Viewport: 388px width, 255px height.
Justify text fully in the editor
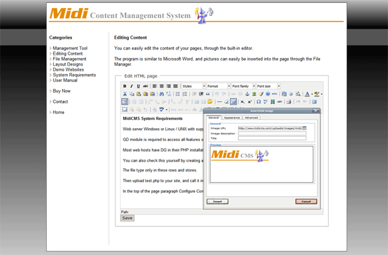coord(175,86)
